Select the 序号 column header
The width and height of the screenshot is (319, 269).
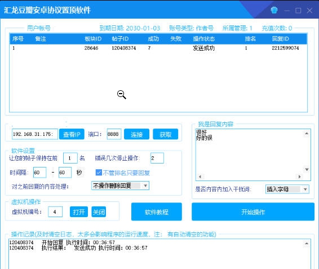coord(18,39)
